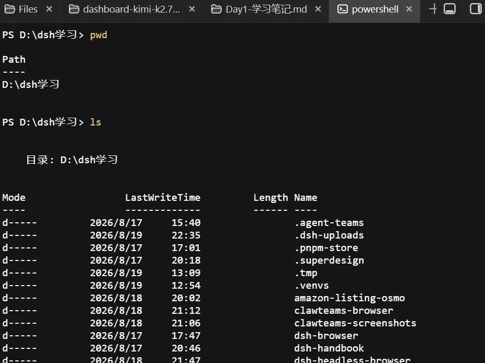Viewport: 485px width, 363px height.
Task: Click the time 20:46 for dsh-handbook
Action: 186,348
